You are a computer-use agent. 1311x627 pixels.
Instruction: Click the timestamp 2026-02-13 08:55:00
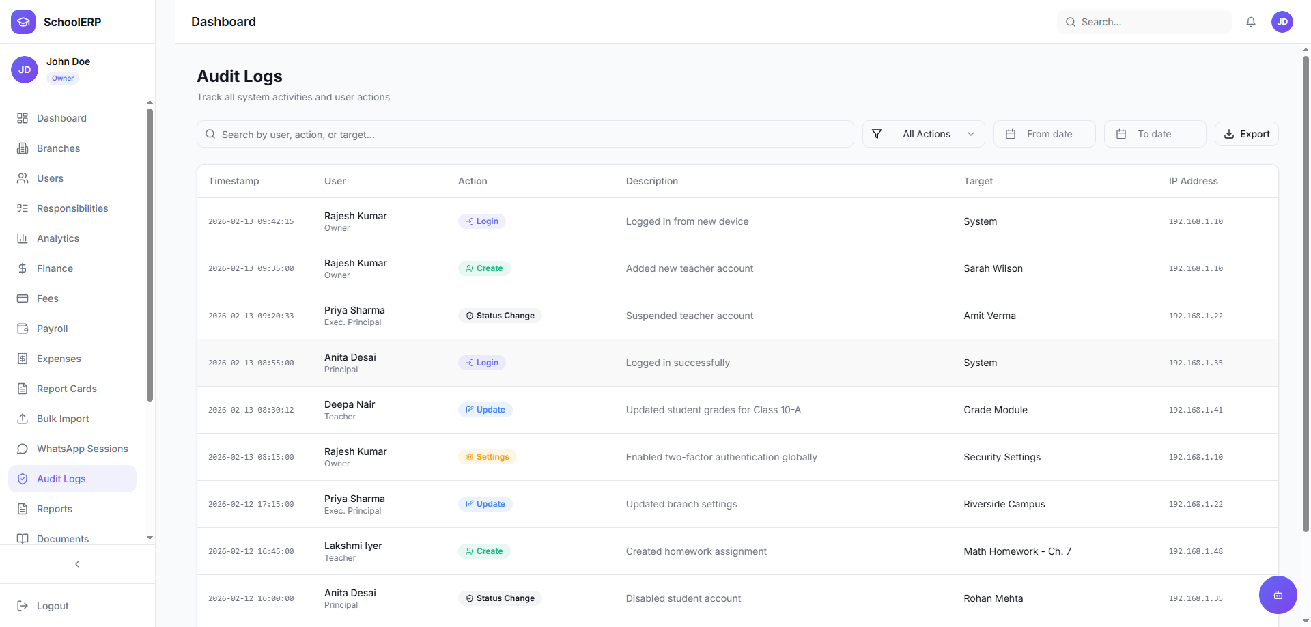(251, 363)
